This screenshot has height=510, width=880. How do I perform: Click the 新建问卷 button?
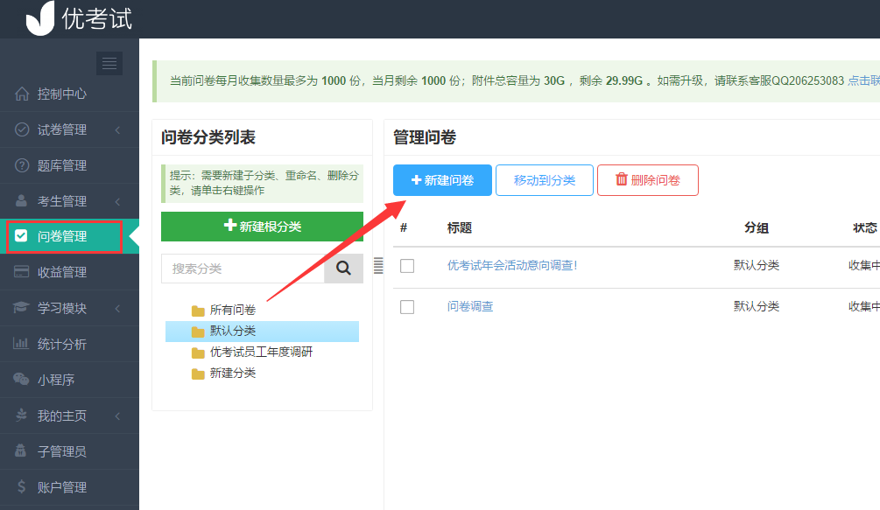coord(442,180)
